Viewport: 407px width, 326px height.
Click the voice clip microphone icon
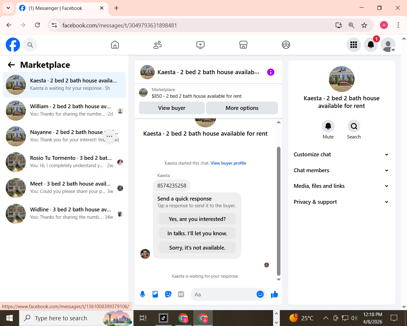pyautogui.click(x=142, y=294)
